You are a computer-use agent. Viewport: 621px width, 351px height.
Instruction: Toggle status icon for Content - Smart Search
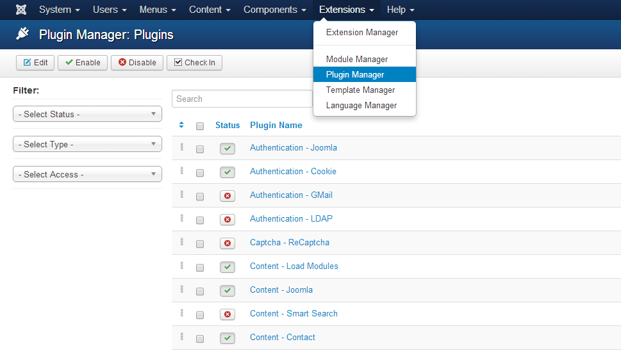[x=228, y=314]
